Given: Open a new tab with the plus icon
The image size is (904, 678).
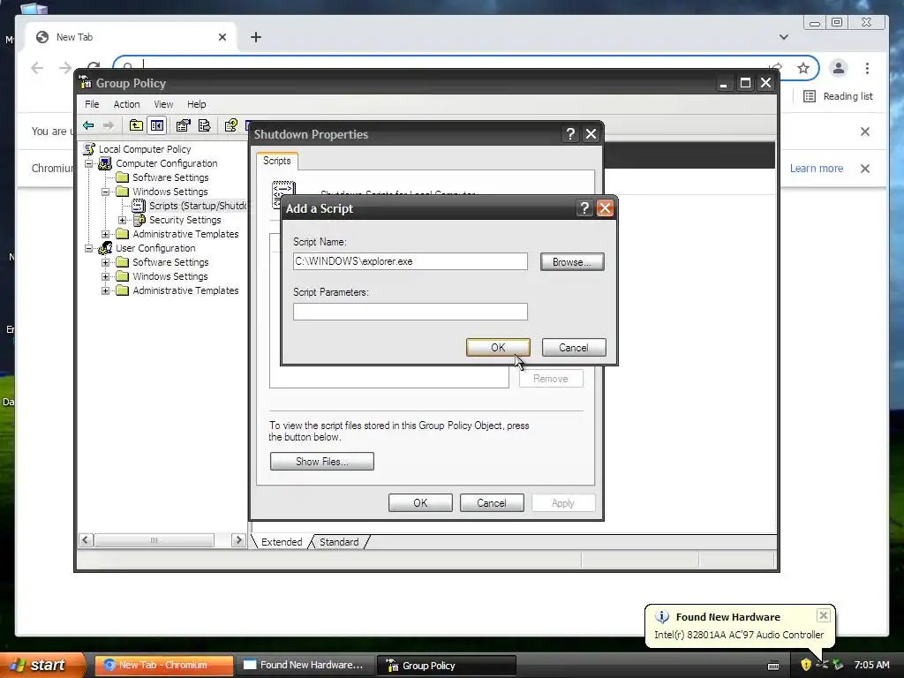Looking at the screenshot, I should pos(256,37).
